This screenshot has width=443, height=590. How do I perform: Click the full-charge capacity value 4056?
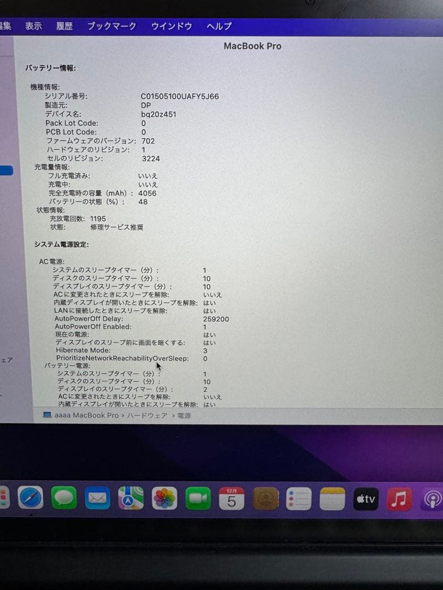(x=147, y=193)
